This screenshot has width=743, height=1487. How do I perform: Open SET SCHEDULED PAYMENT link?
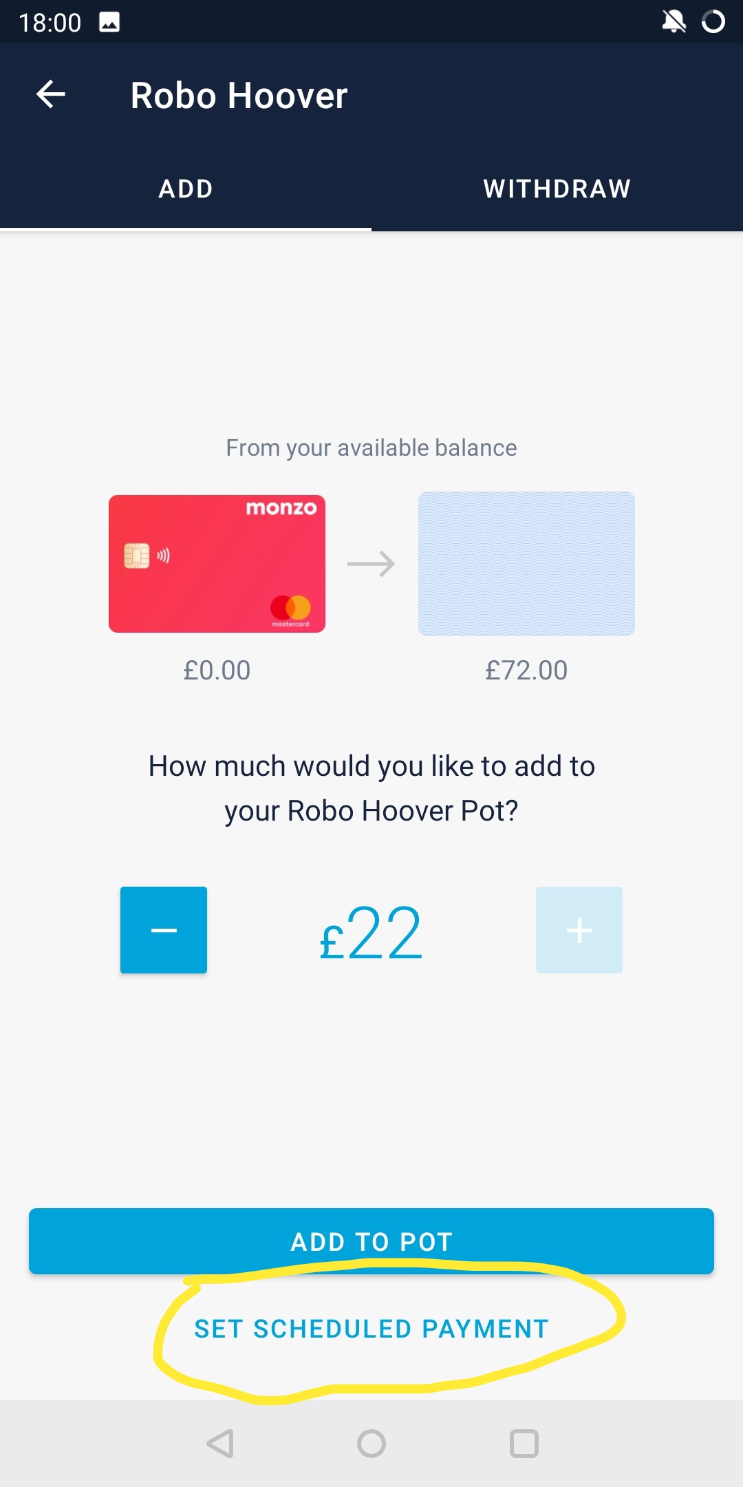[371, 1329]
